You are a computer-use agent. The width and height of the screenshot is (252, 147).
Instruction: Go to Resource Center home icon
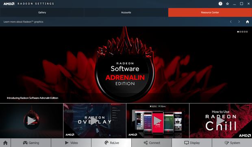248,22
